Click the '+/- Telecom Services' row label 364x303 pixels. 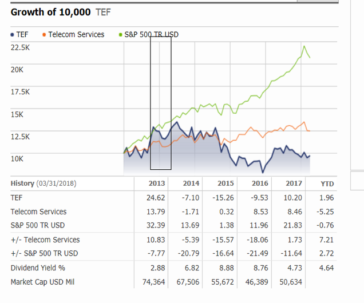click(45, 240)
